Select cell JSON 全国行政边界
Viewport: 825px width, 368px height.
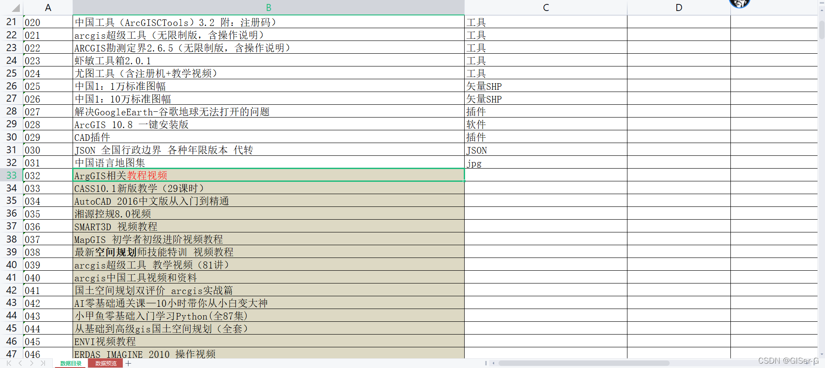click(268, 150)
